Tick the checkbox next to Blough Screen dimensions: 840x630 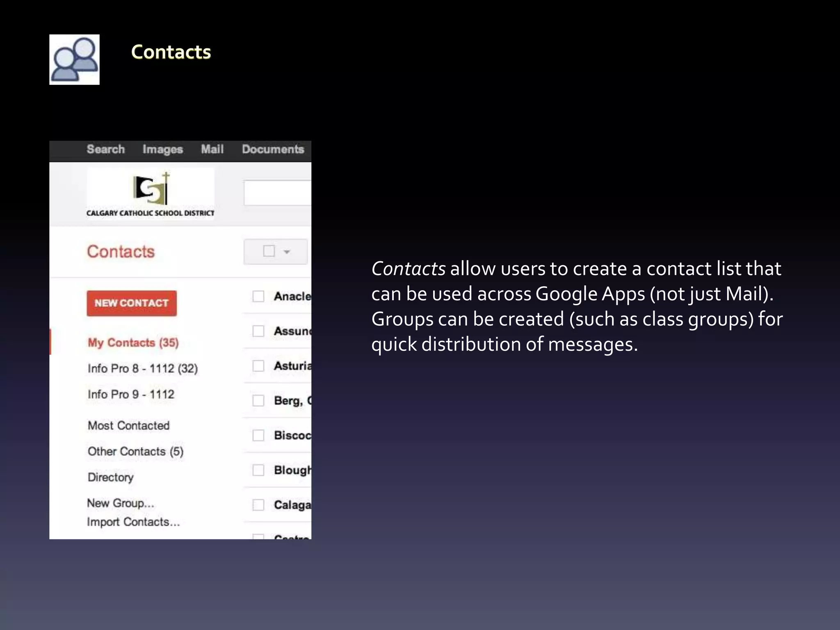[x=258, y=470]
